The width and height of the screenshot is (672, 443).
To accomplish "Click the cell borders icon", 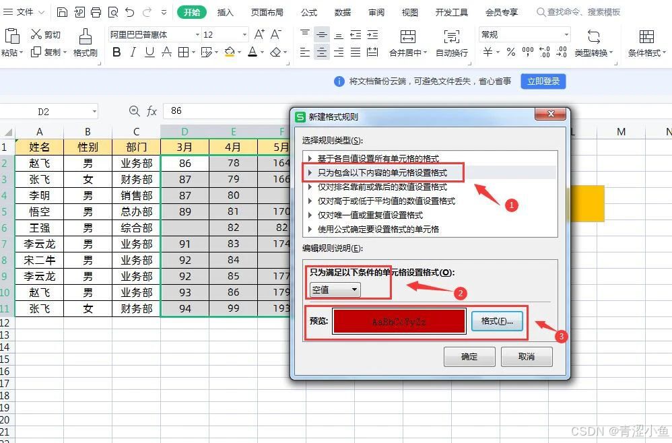I will 183,53.
